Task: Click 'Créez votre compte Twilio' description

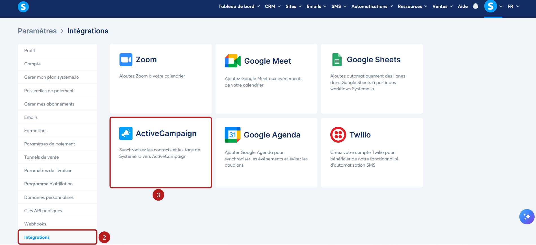Action: 364,159
